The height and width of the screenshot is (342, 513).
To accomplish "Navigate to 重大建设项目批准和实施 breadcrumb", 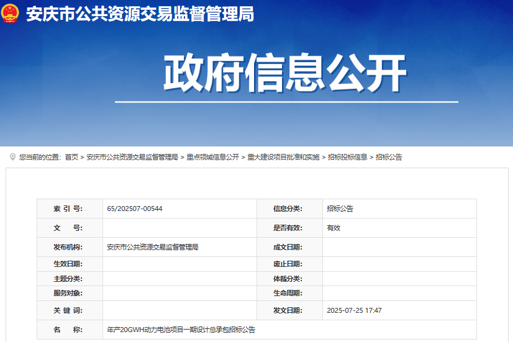I will pyautogui.click(x=283, y=158).
